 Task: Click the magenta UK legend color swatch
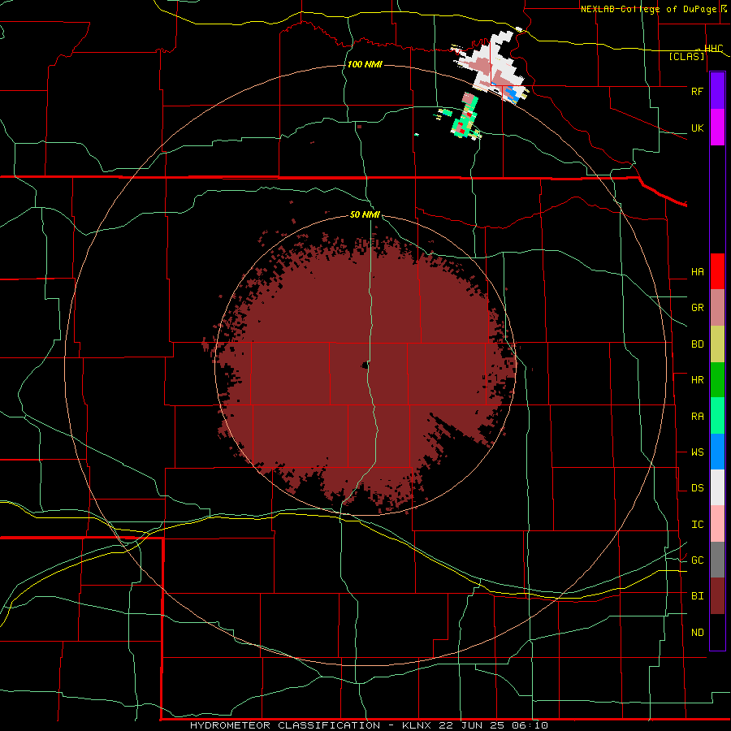[717, 128]
